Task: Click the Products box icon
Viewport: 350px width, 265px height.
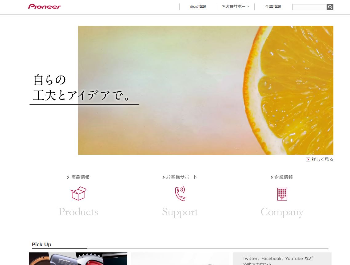Action: tap(78, 193)
